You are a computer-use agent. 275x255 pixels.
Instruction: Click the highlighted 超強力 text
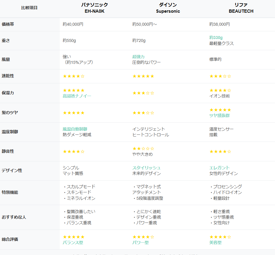coord(138,57)
